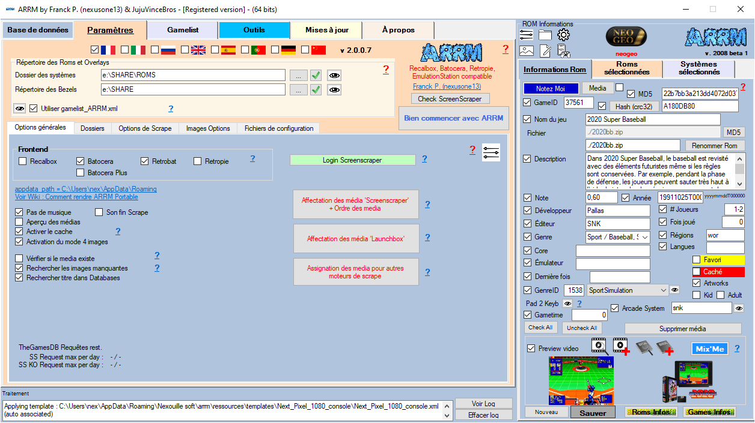The height and width of the screenshot is (423, 755).
Task: Click the add manual chip plus icon
Action: point(667,347)
